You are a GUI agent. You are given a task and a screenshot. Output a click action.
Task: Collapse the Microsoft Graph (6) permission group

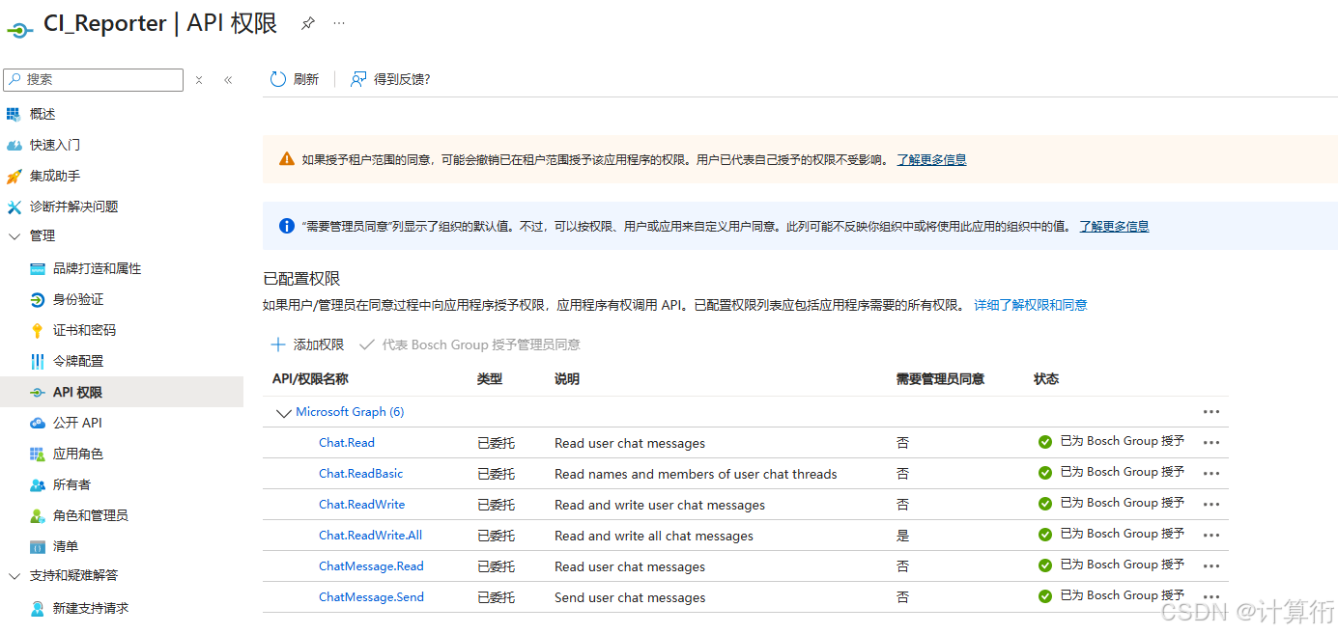[x=283, y=413]
